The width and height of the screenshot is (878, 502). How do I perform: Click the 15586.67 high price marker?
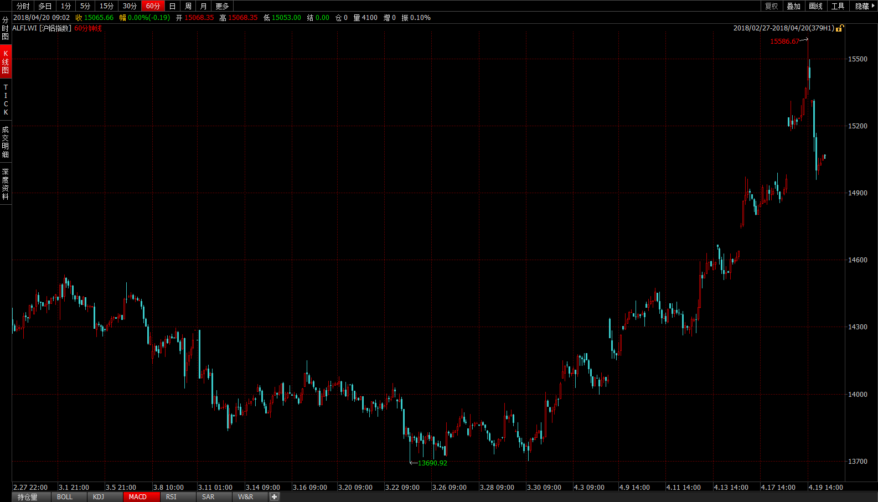coord(784,42)
